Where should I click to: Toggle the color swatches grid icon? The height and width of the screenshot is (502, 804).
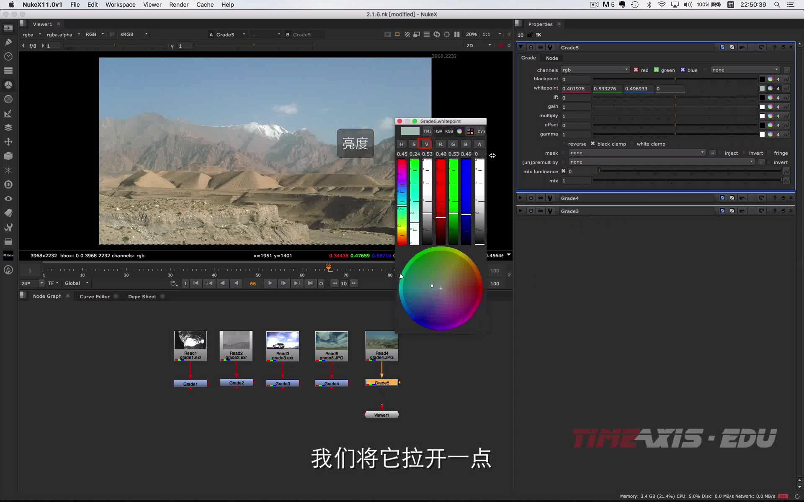470,131
